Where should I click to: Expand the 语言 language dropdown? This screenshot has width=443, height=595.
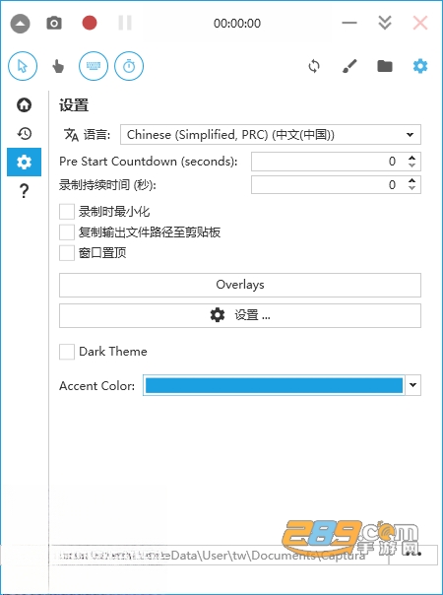(271, 135)
